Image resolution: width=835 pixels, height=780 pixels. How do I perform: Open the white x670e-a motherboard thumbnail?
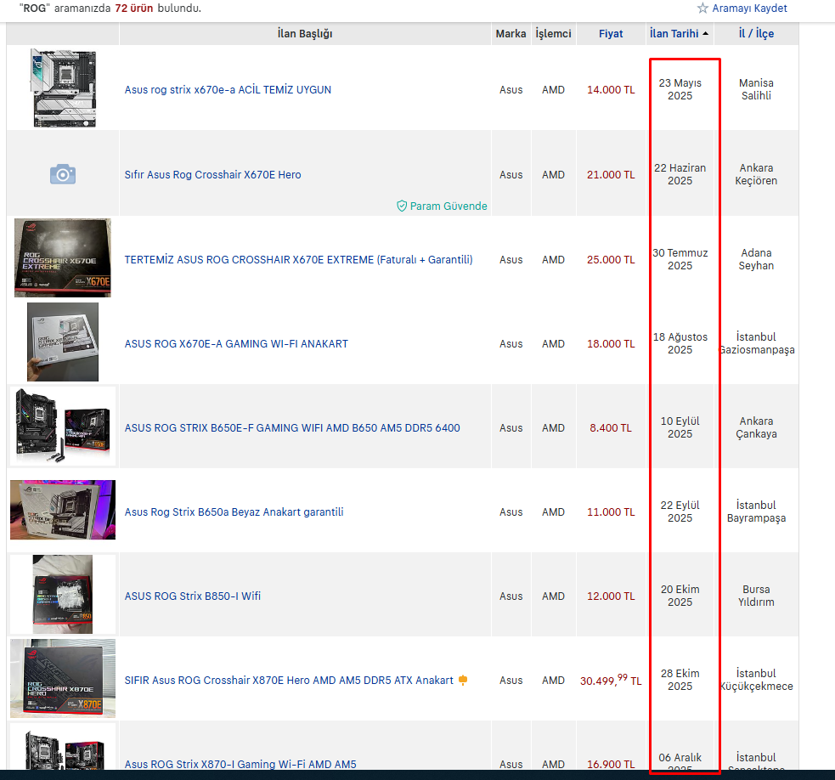[x=63, y=88]
